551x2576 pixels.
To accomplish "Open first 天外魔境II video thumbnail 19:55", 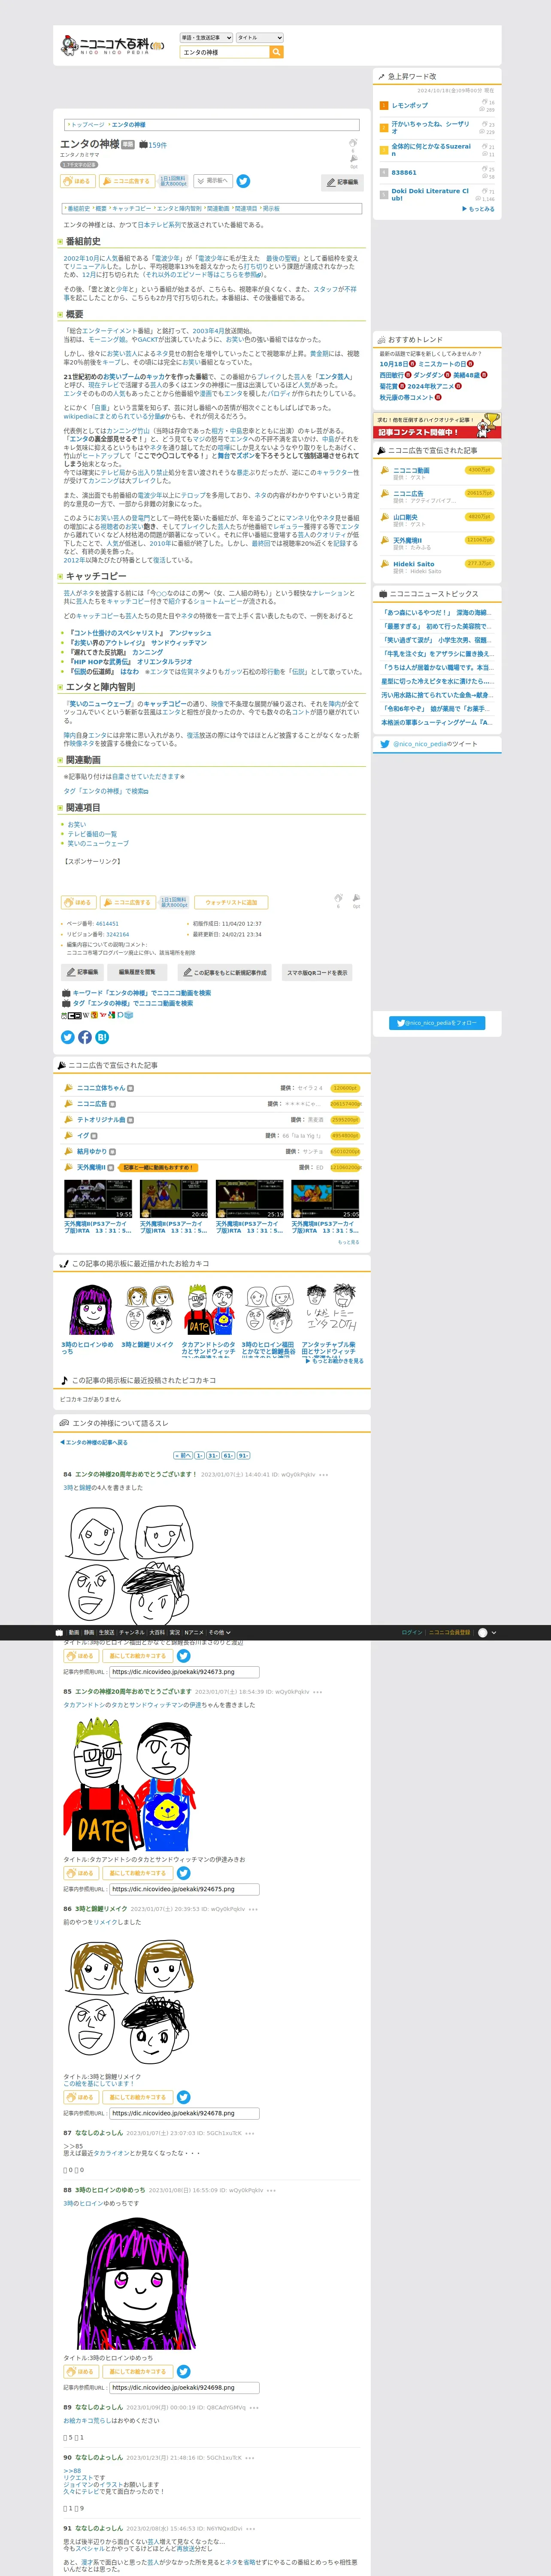I will [98, 1199].
